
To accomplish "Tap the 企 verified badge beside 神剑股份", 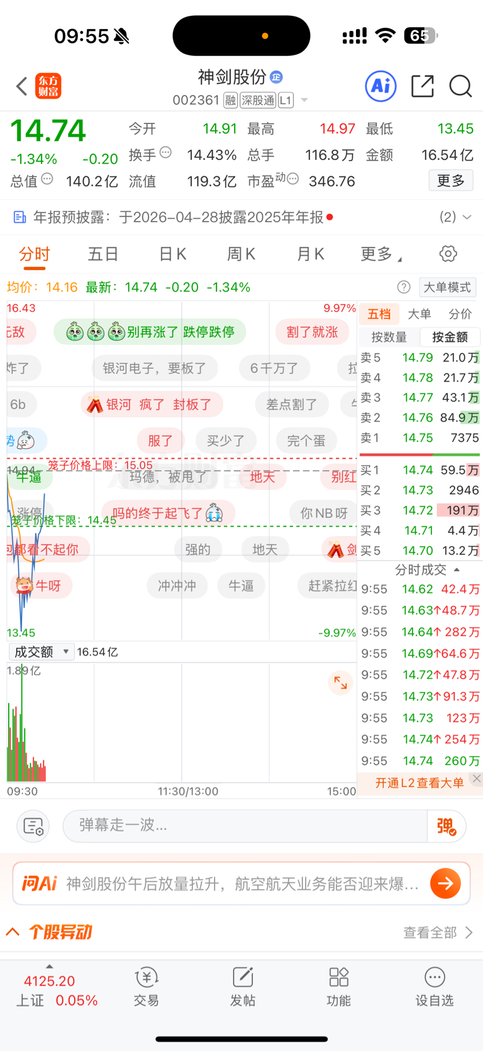I will [x=276, y=77].
